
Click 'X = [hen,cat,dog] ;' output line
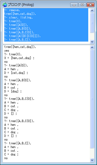click(x=19, y=58)
